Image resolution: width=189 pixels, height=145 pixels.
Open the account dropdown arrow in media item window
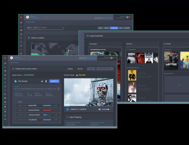coord(115,58)
